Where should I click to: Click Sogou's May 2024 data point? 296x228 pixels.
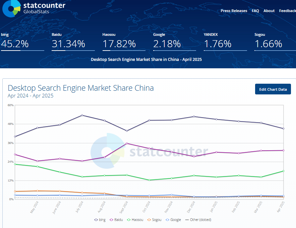(38, 191)
